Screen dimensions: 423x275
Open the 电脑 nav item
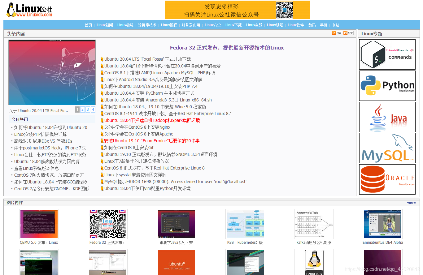tap(335, 25)
